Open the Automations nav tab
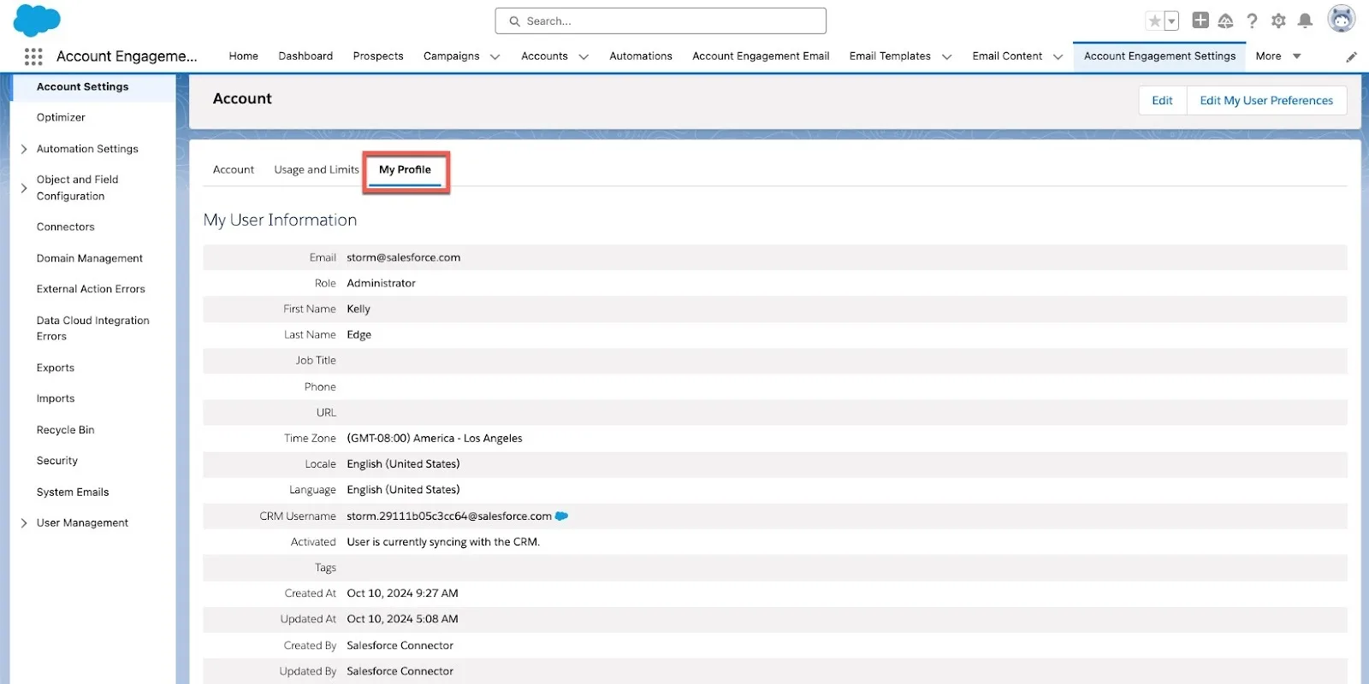 pyautogui.click(x=641, y=56)
